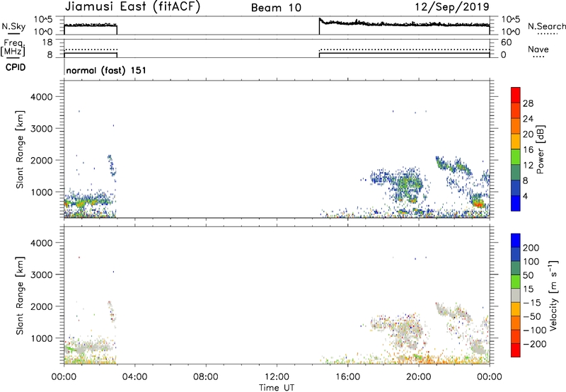Click the "N.Search" legend label
566x392 pixels.
[547, 26]
